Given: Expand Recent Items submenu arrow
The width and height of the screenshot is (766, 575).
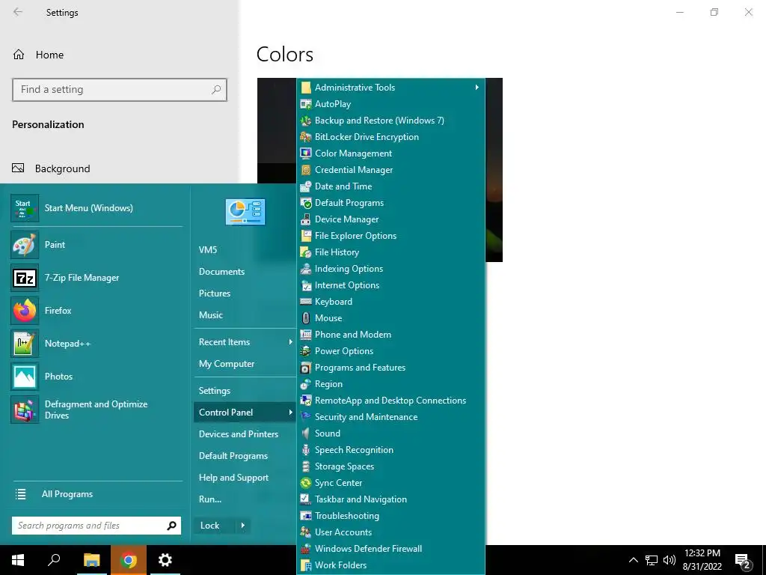Looking at the screenshot, I should tap(290, 341).
